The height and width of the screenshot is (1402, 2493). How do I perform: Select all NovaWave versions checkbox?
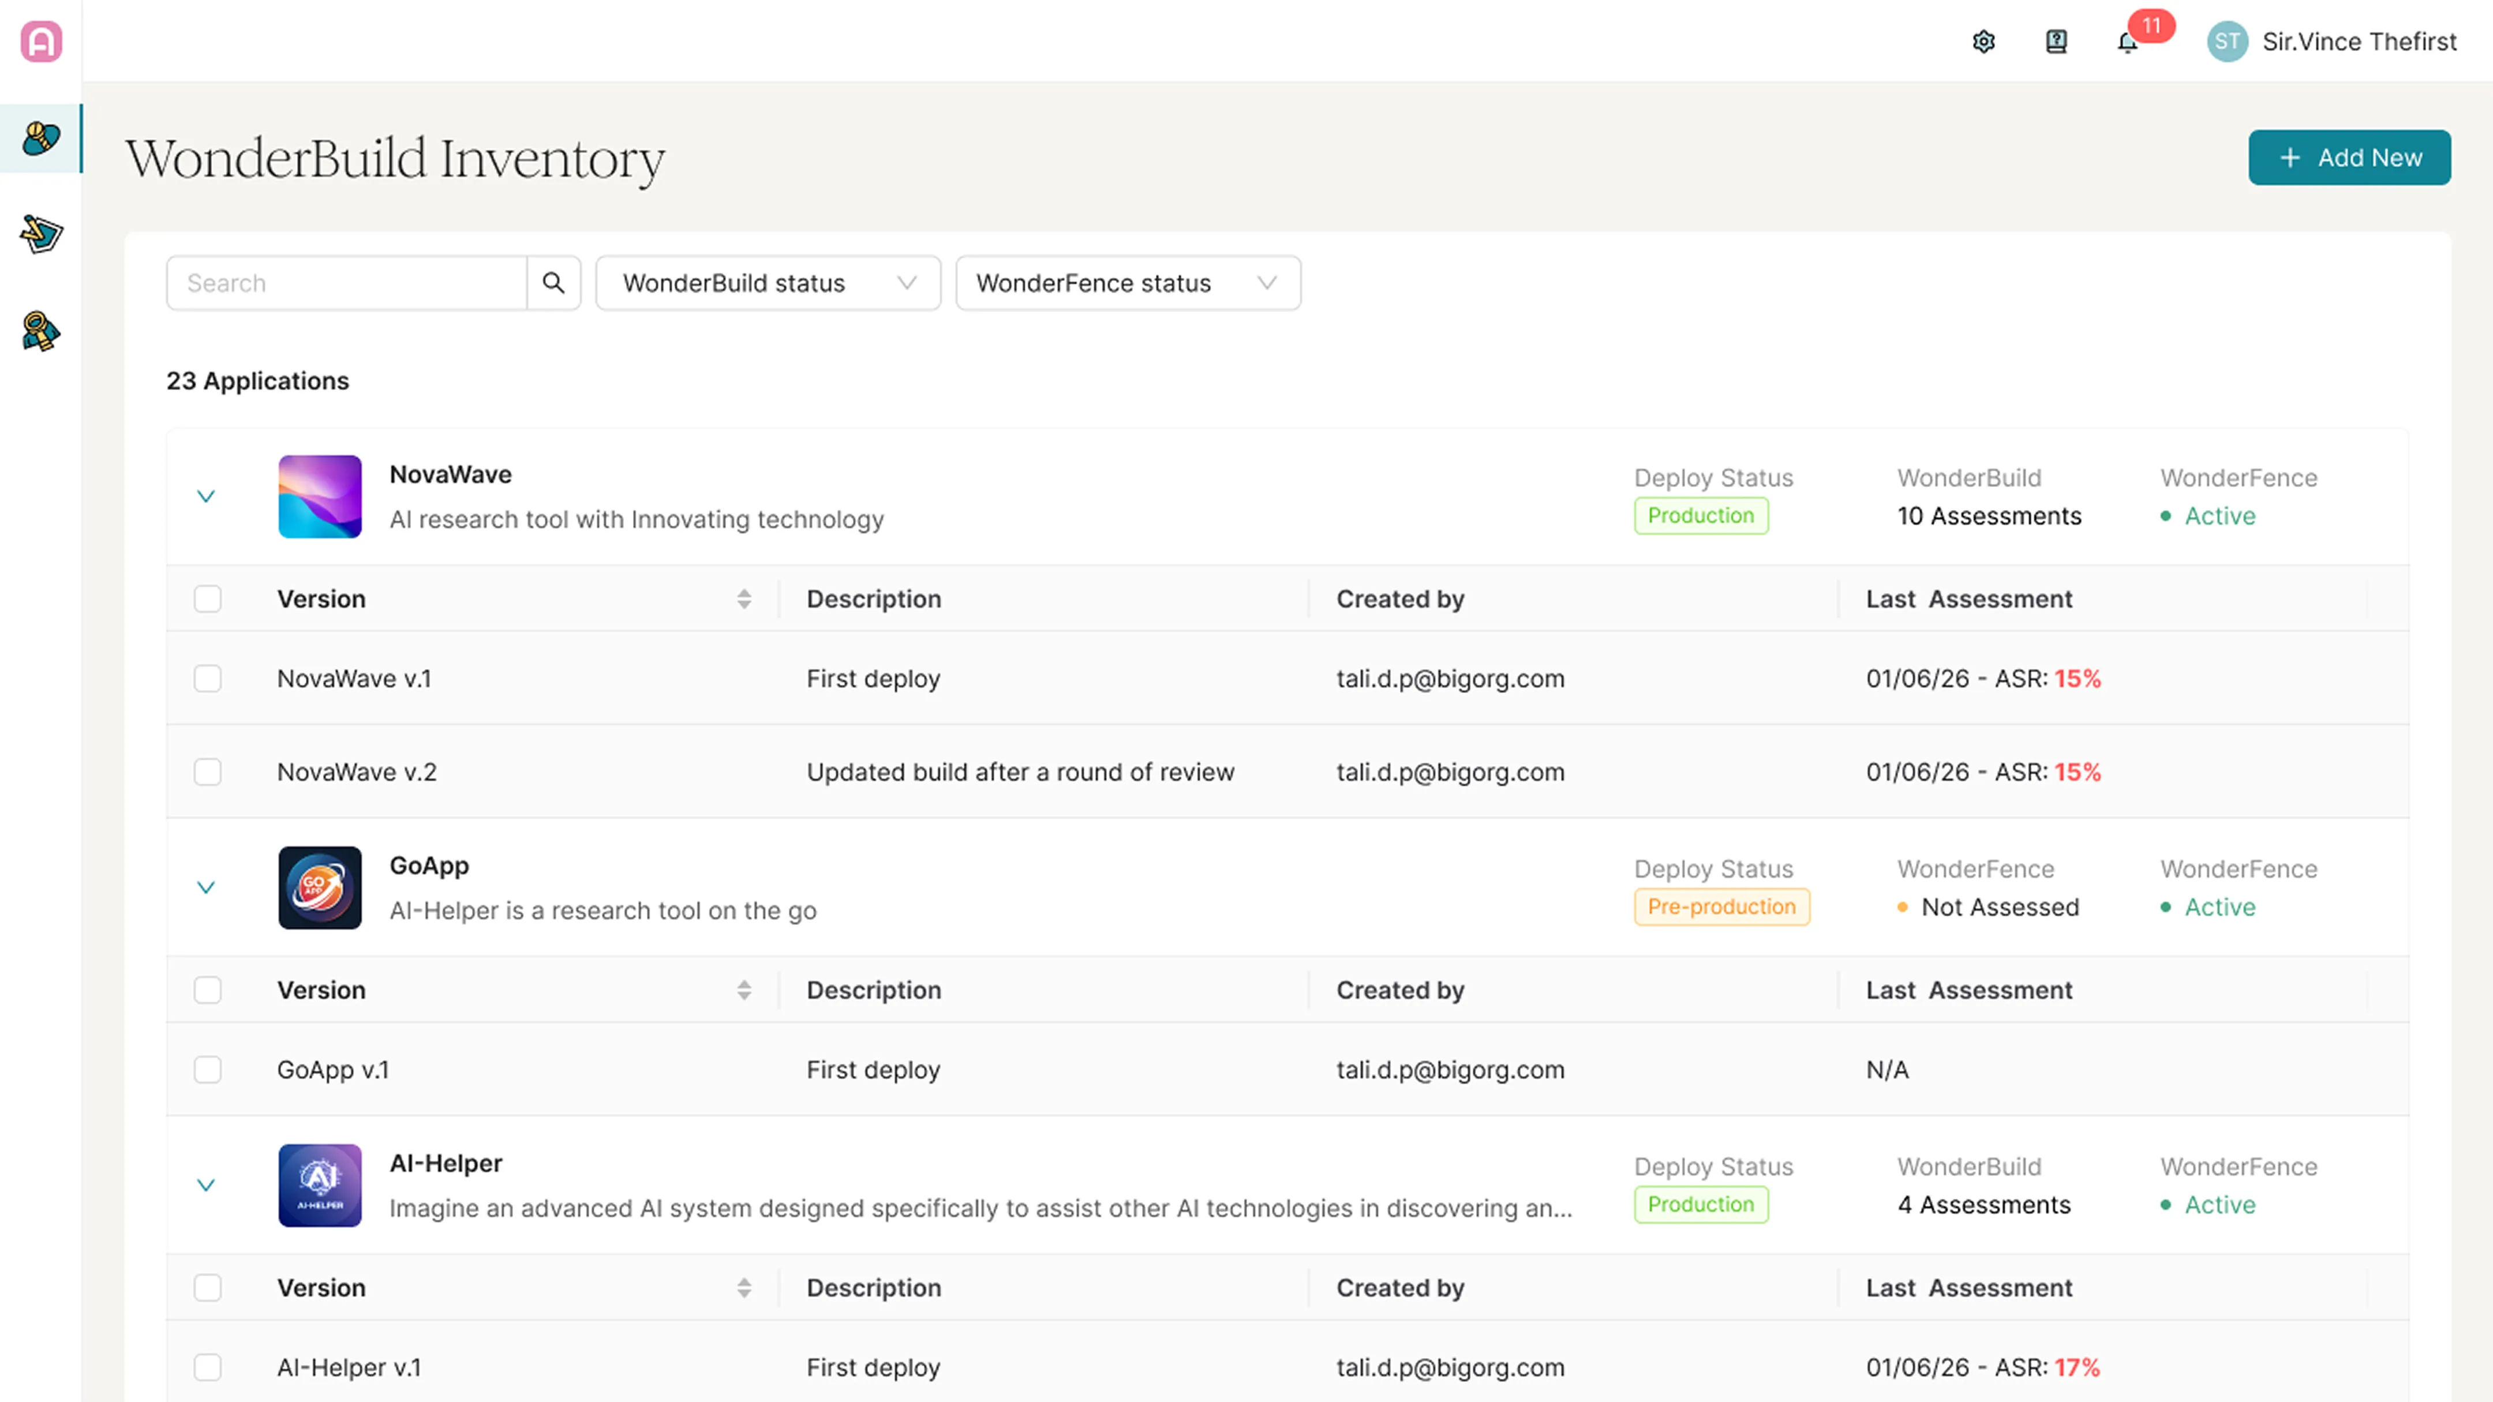(x=207, y=599)
